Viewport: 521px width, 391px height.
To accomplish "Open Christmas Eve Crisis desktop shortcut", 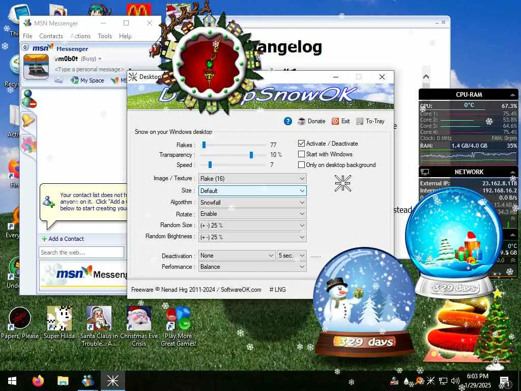I will pos(139,326).
